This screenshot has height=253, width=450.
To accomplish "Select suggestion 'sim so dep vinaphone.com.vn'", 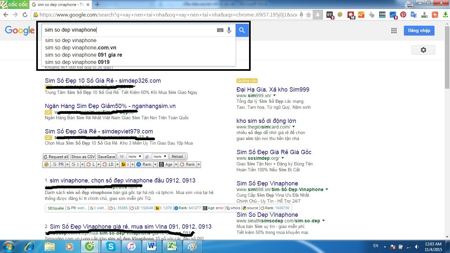I will point(139,47).
